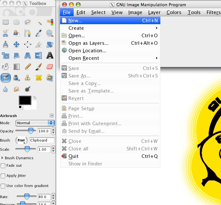Select the Move tool
The image size is (221, 205).
pos(17,44)
